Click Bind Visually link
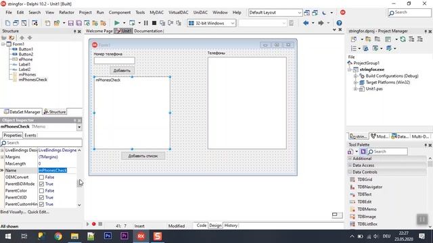The image size is (433, 243). (14, 212)
